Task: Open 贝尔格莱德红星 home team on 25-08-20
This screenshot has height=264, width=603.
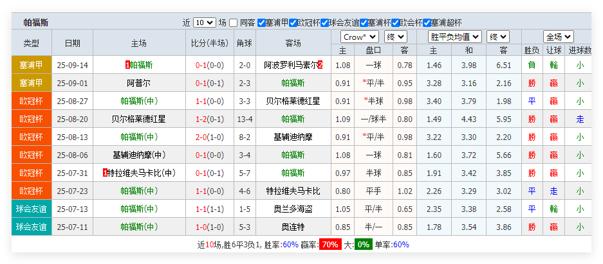Action: pyautogui.click(x=139, y=119)
